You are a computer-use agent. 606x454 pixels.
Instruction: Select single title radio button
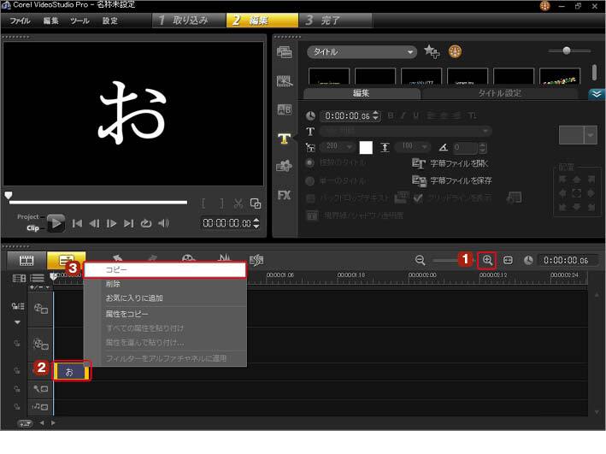(310, 180)
